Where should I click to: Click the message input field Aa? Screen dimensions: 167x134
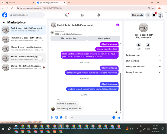click(91, 117)
